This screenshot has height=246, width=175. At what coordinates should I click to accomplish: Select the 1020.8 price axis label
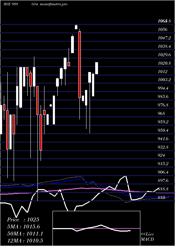coord(164,63)
